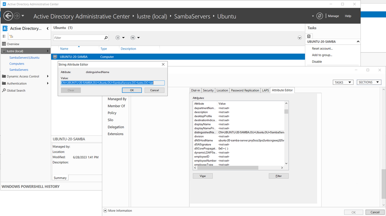Expand the More Information section
This screenshot has width=386, height=216.
pos(106,211)
